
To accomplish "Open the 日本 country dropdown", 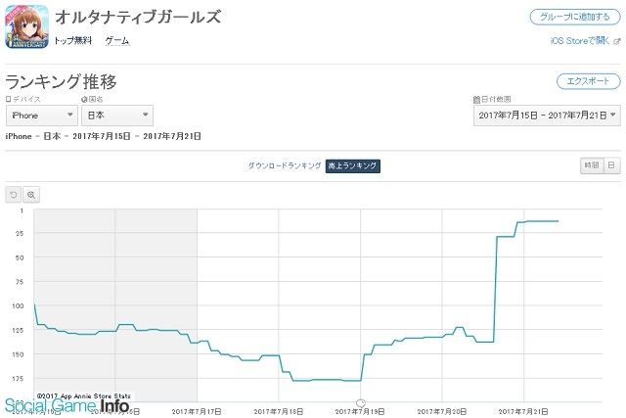I will tap(117, 116).
